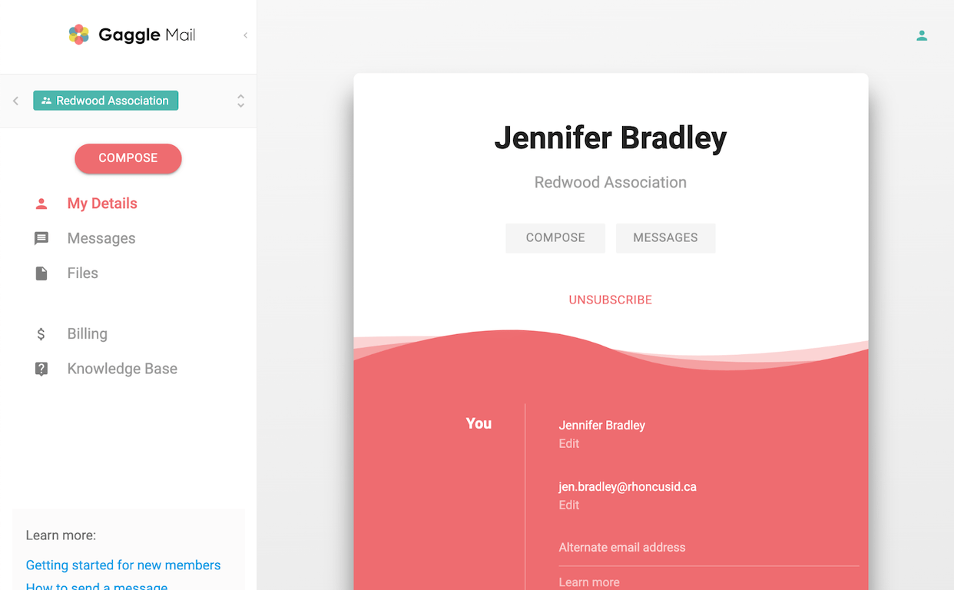Click the Unsubscribe link

[610, 300]
